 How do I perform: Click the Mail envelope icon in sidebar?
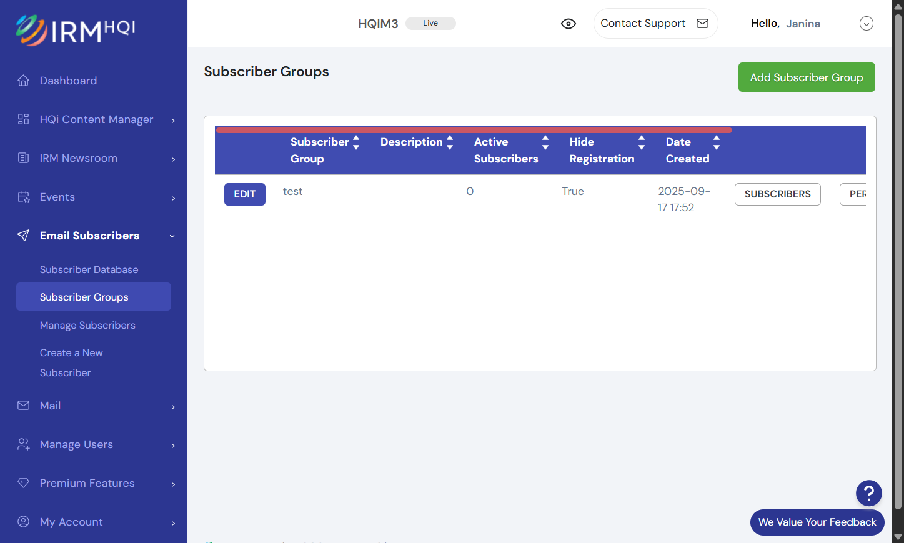click(24, 406)
